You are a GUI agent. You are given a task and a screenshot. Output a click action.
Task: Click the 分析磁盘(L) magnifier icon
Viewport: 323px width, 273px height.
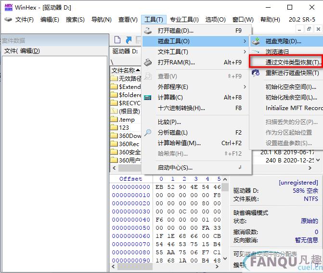point(148,133)
